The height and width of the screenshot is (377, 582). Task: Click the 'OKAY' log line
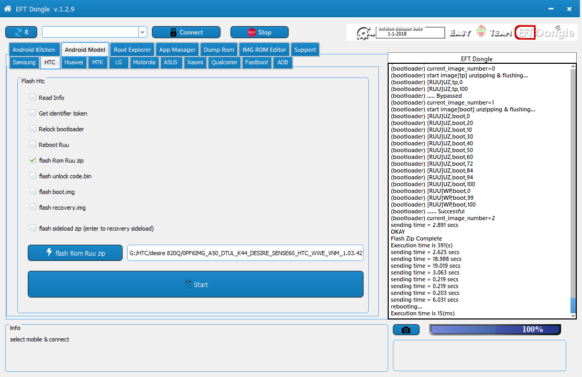click(x=398, y=232)
